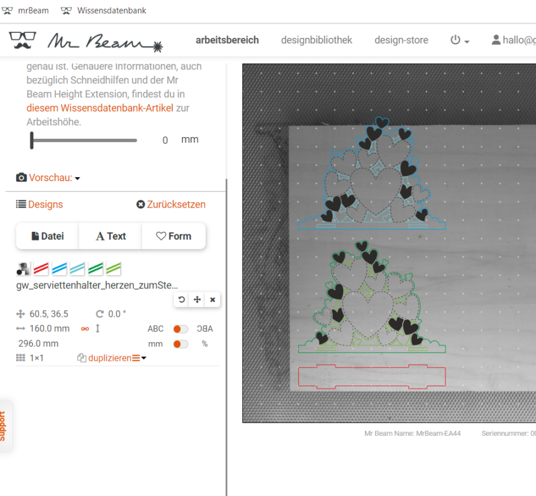The image size is (536, 496).
Task: Remove the design with the x icon
Action: [x=213, y=299]
